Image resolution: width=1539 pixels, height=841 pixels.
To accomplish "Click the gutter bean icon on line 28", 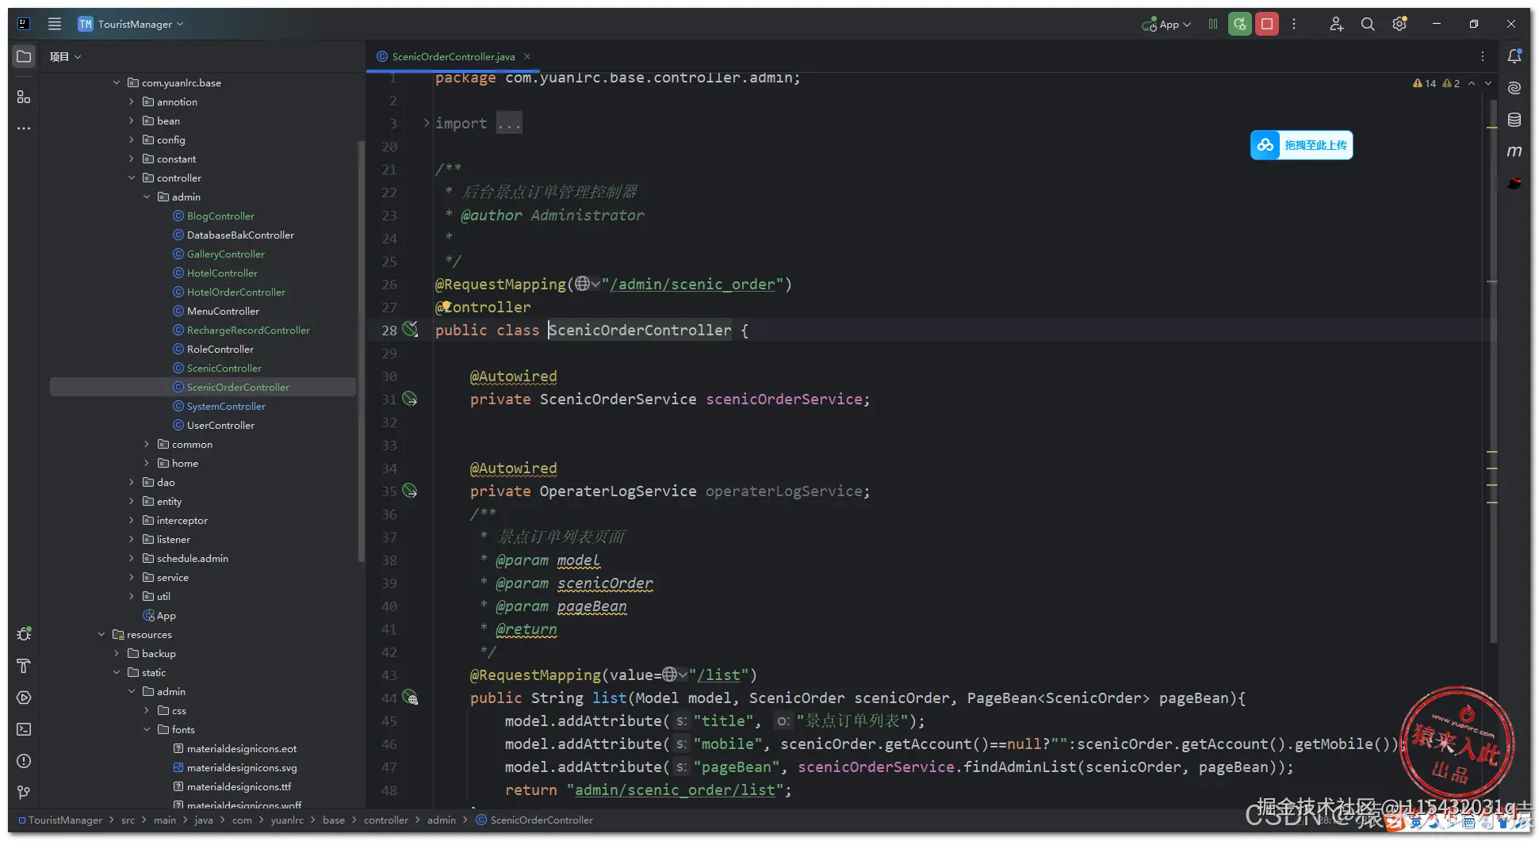I will [410, 329].
